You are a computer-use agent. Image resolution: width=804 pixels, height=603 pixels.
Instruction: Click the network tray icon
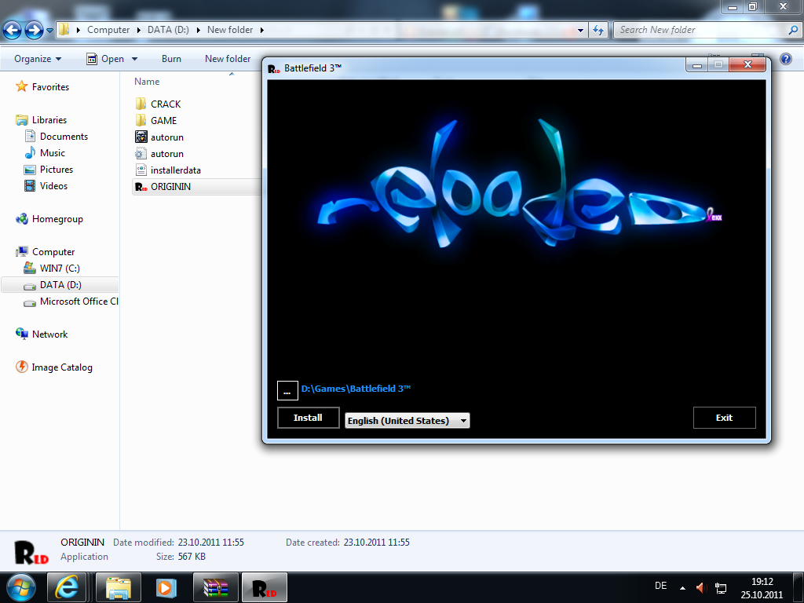pos(721,588)
